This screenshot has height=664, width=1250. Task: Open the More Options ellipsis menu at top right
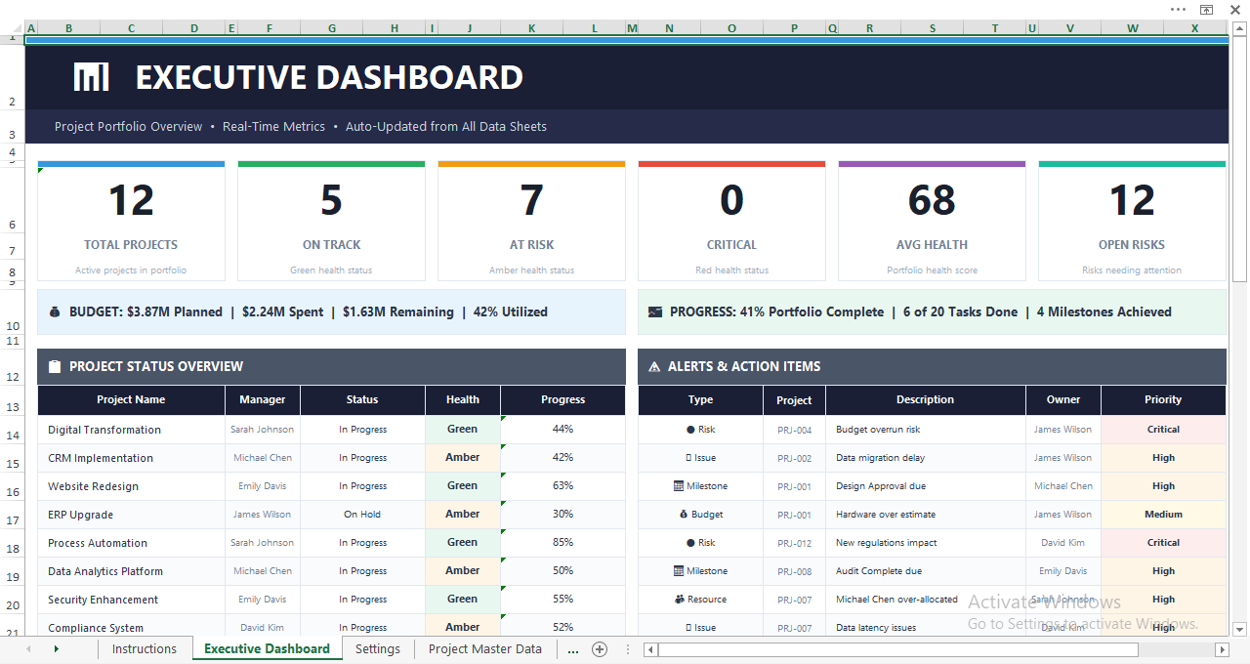(1177, 9)
